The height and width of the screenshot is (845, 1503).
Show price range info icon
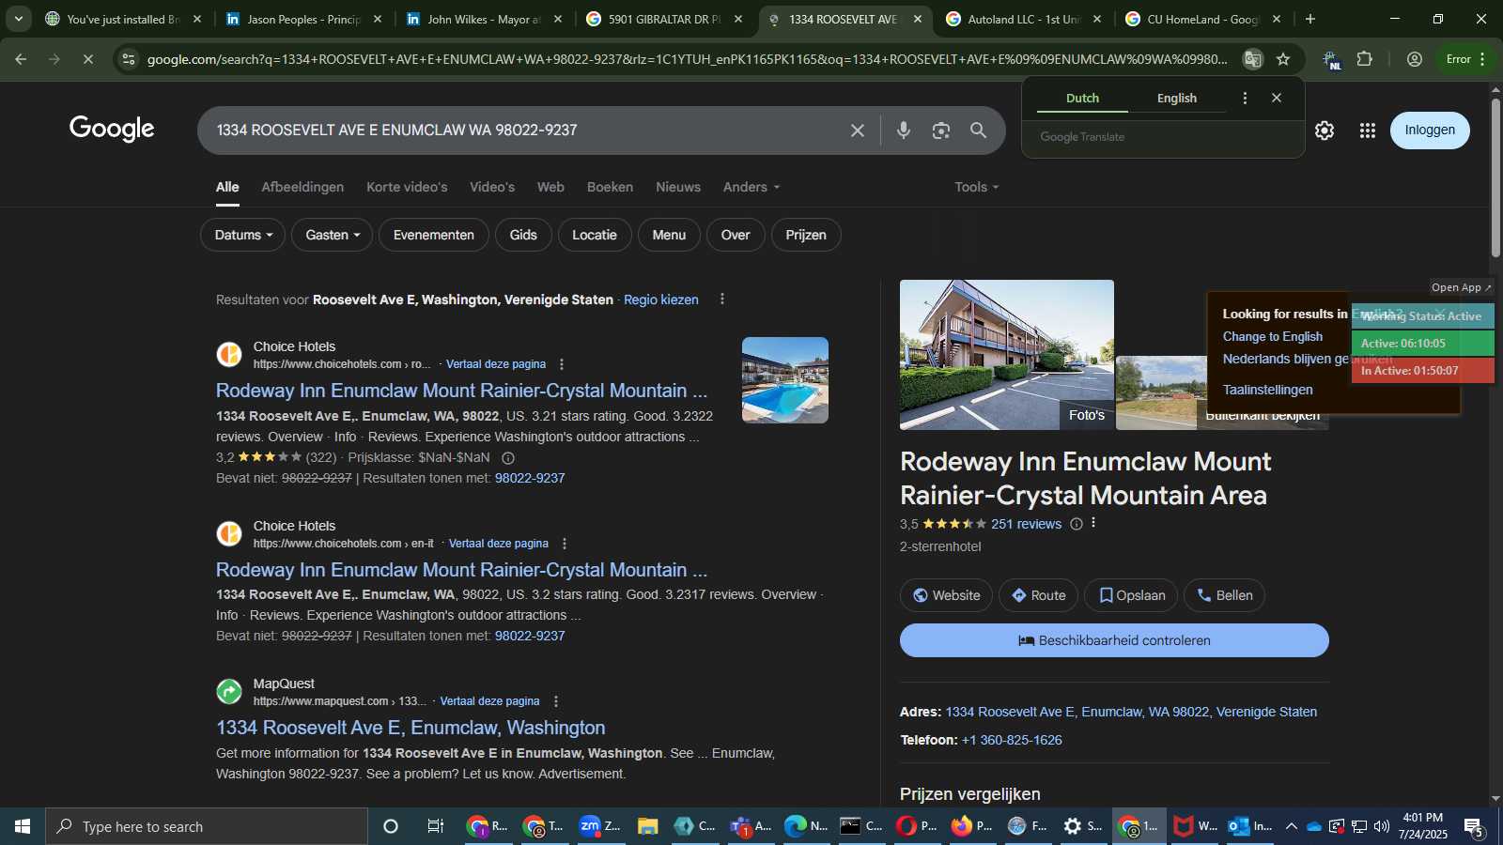click(508, 458)
